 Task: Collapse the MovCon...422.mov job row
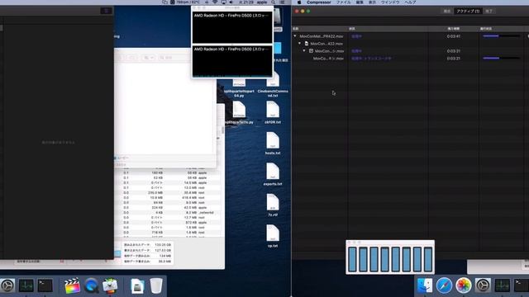pos(299,44)
